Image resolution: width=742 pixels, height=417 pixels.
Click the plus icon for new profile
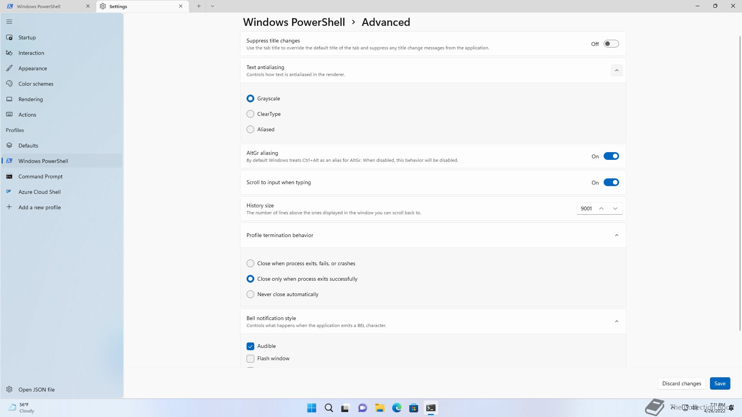9,207
